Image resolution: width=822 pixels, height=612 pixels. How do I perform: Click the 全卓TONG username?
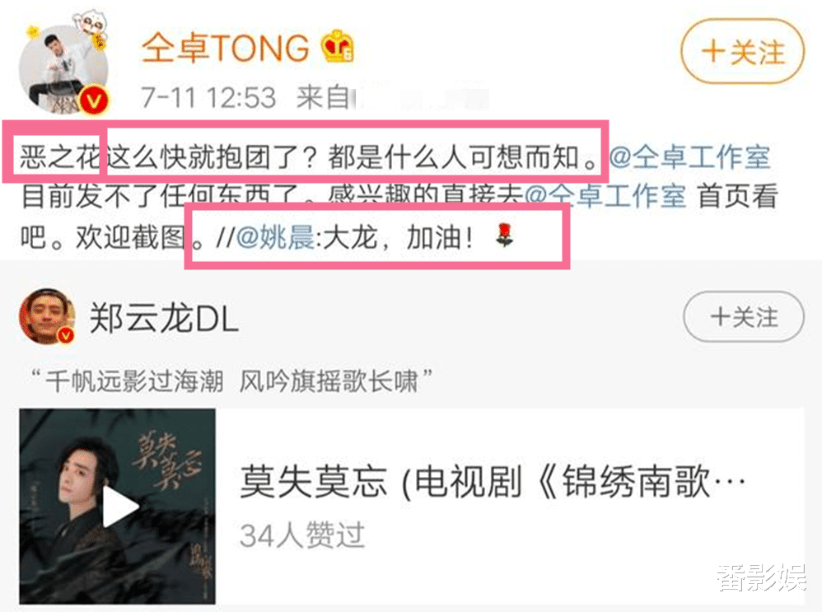coord(226,49)
